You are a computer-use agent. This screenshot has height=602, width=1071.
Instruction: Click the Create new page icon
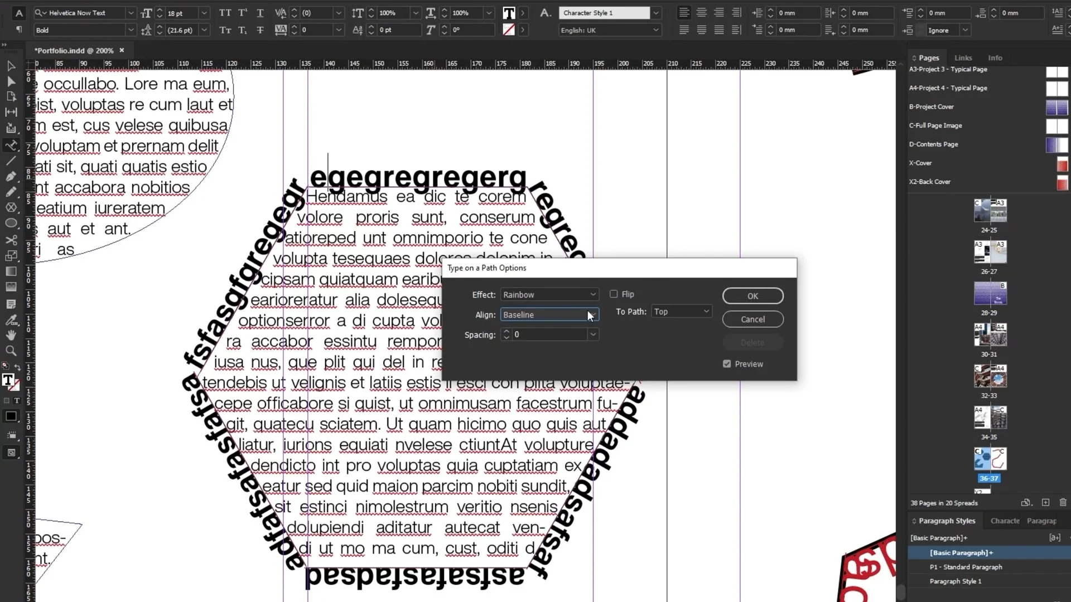(x=1045, y=502)
